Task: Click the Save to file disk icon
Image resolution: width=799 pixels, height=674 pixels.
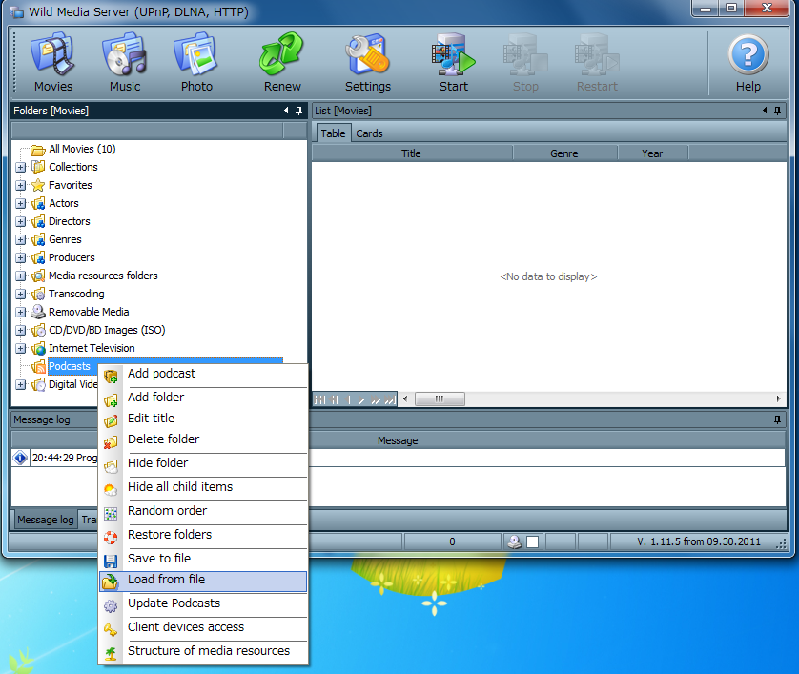Action: point(111,562)
